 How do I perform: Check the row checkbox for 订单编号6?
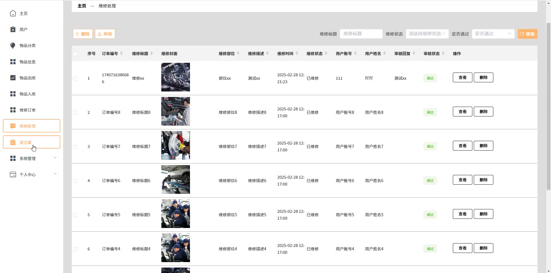point(75,181)
